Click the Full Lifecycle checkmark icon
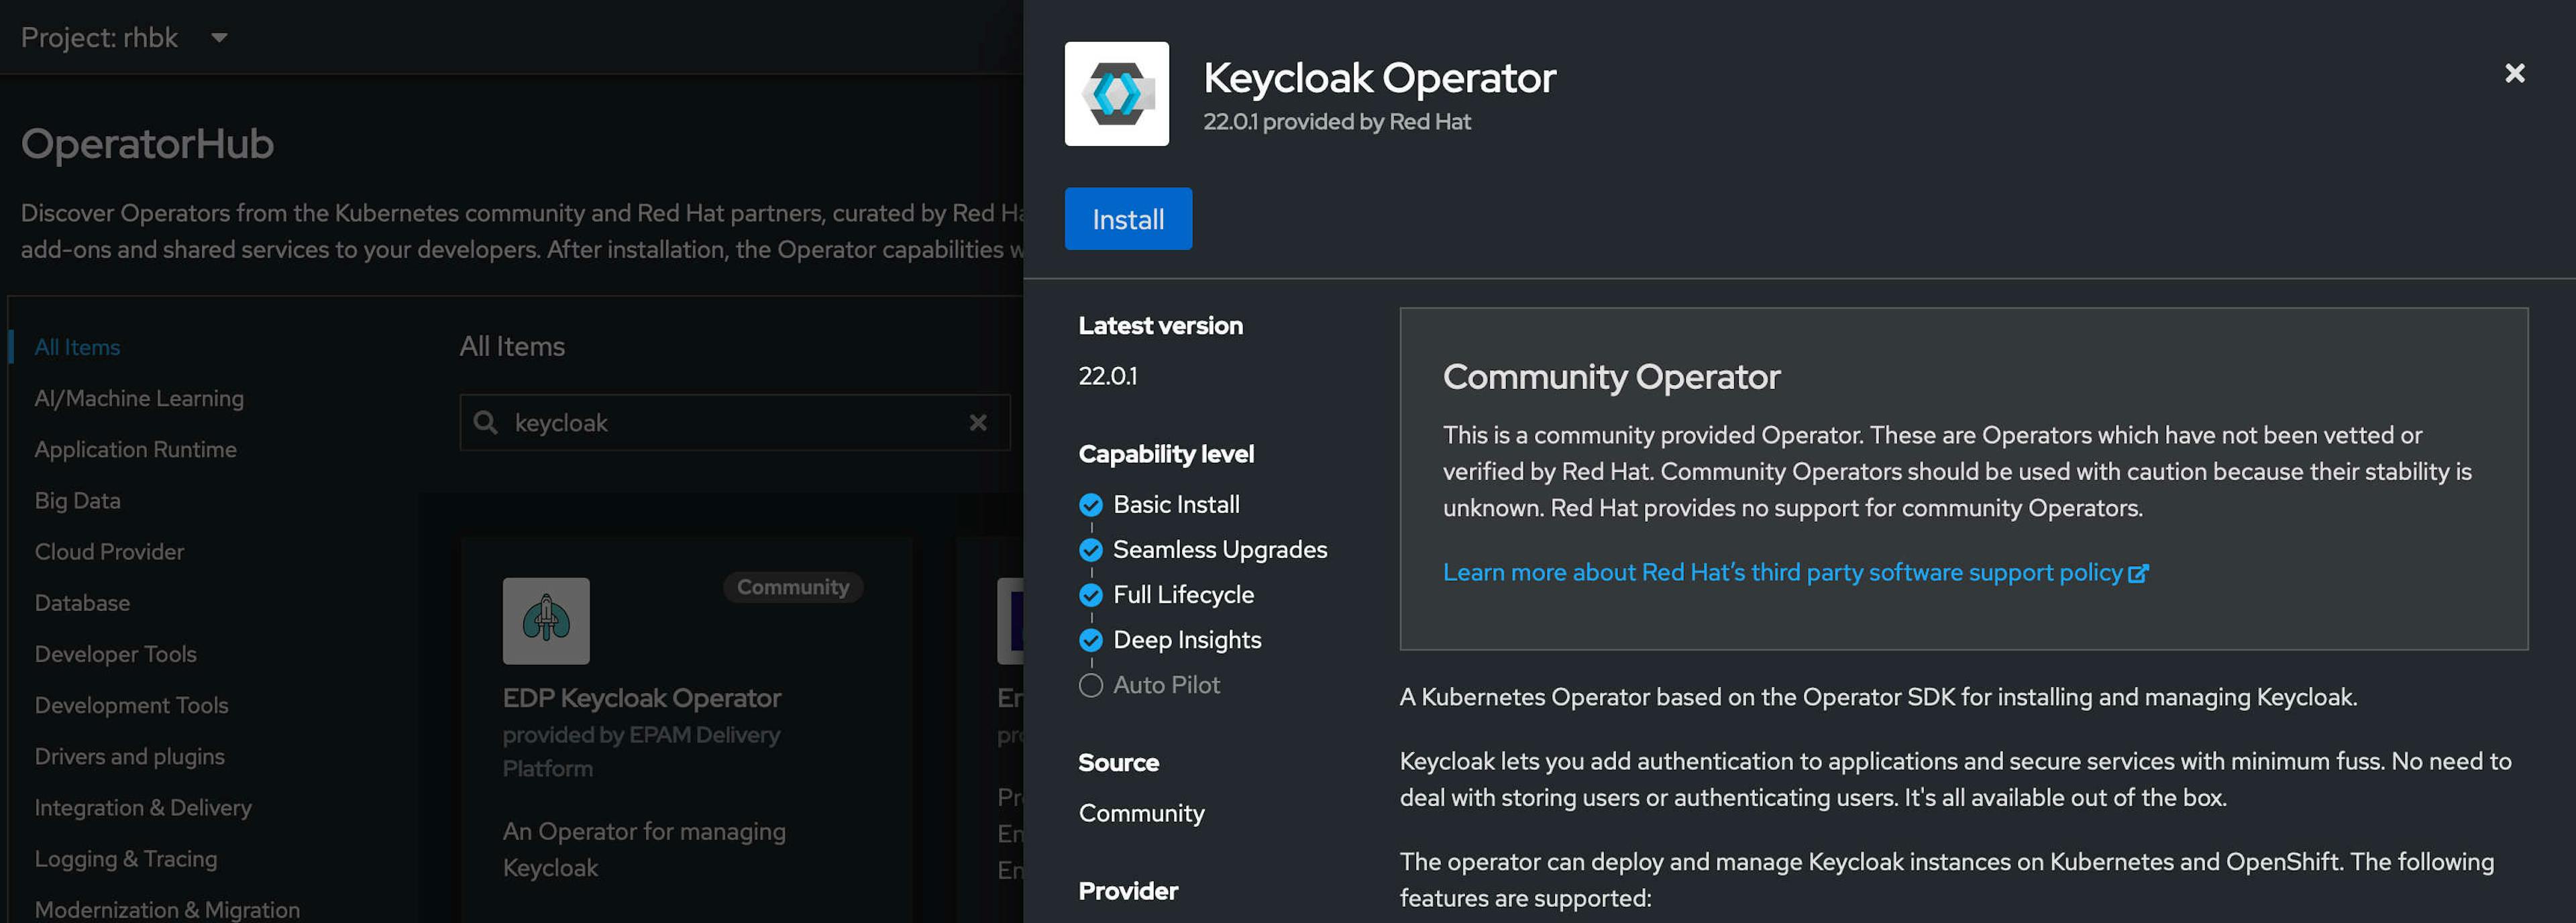The width and height of the screenshot is (2576, 923). (1091, 595)
